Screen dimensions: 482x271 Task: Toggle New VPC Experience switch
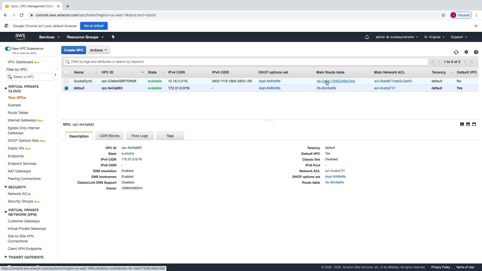(8, 49)
